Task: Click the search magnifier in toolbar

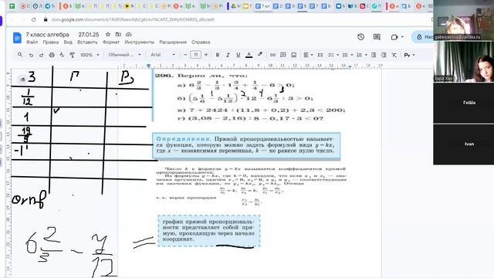Action: [20, 55]
